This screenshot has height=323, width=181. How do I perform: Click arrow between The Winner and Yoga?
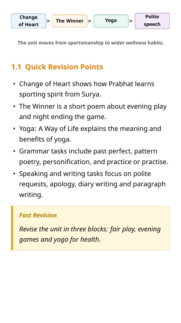click(90, 21)
